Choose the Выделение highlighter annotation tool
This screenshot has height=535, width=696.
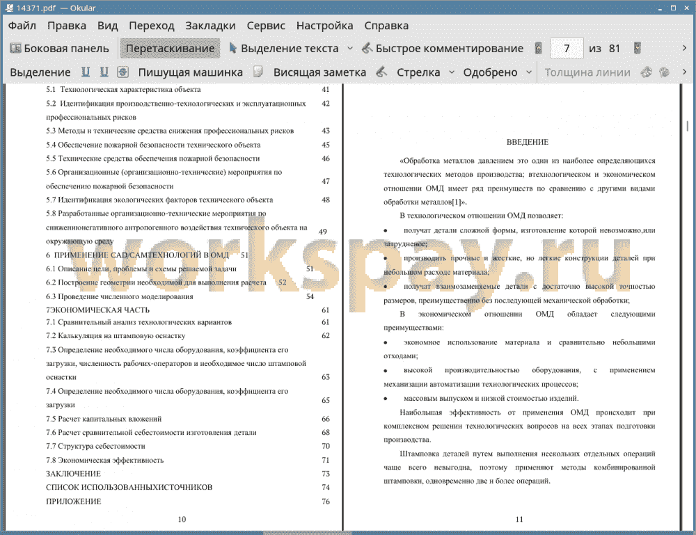[40, 72]
